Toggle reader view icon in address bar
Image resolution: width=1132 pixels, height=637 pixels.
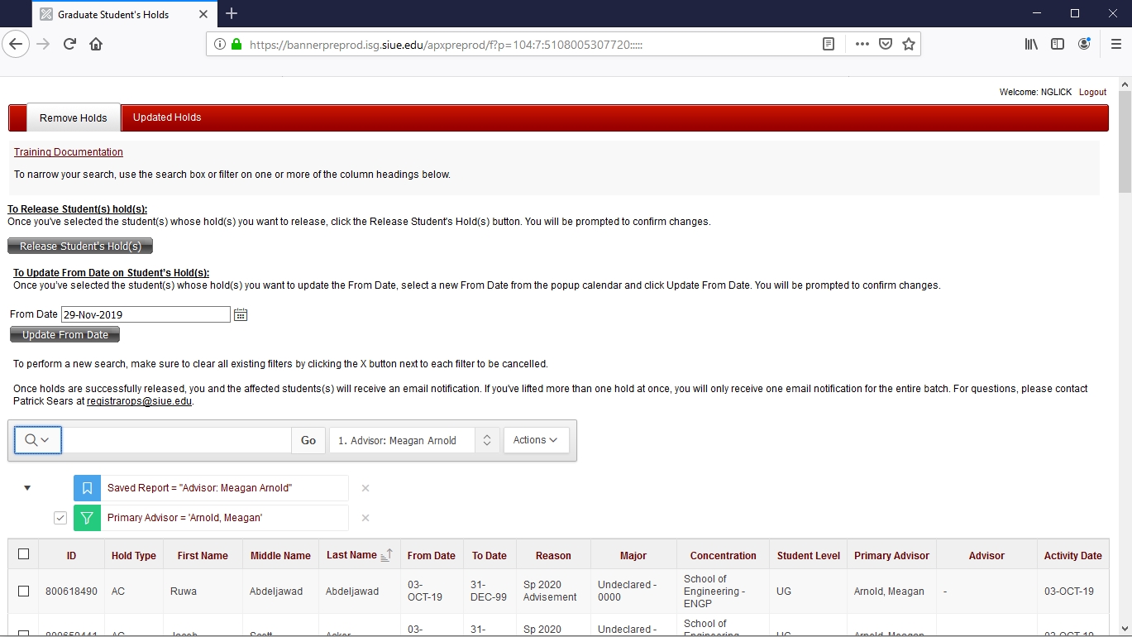click(x=829, y=44)
